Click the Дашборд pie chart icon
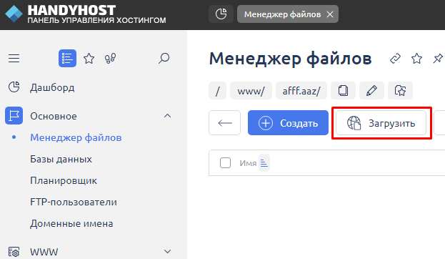Viewport: 445px width, 259px height. 14,87
